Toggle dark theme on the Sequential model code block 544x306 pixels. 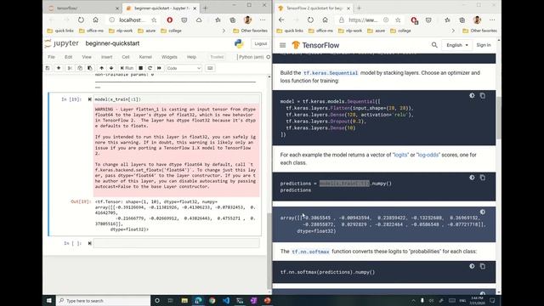[x=472, y=95]
